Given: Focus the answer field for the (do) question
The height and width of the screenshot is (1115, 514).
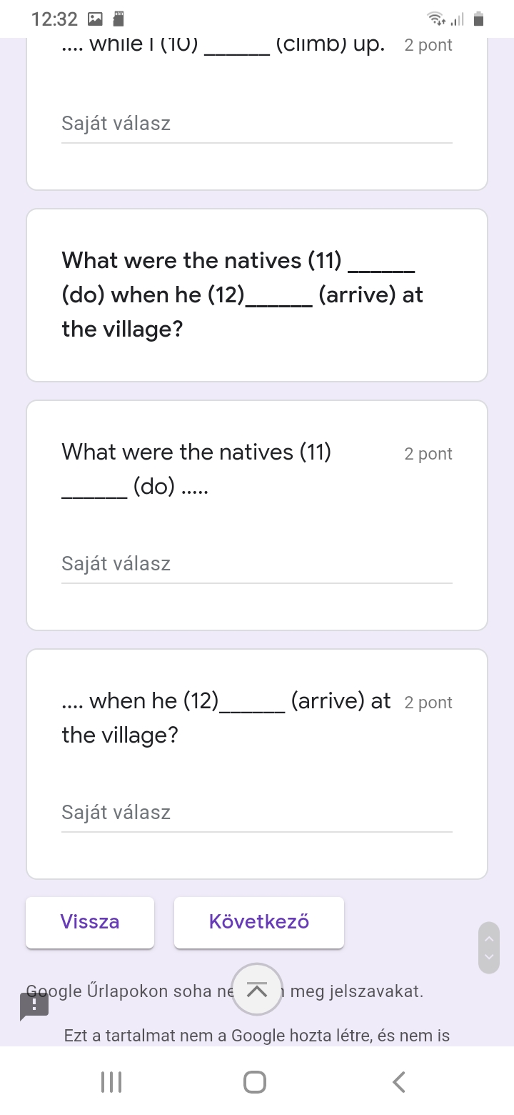Looking at the screenshot, I should click(257, 564).
